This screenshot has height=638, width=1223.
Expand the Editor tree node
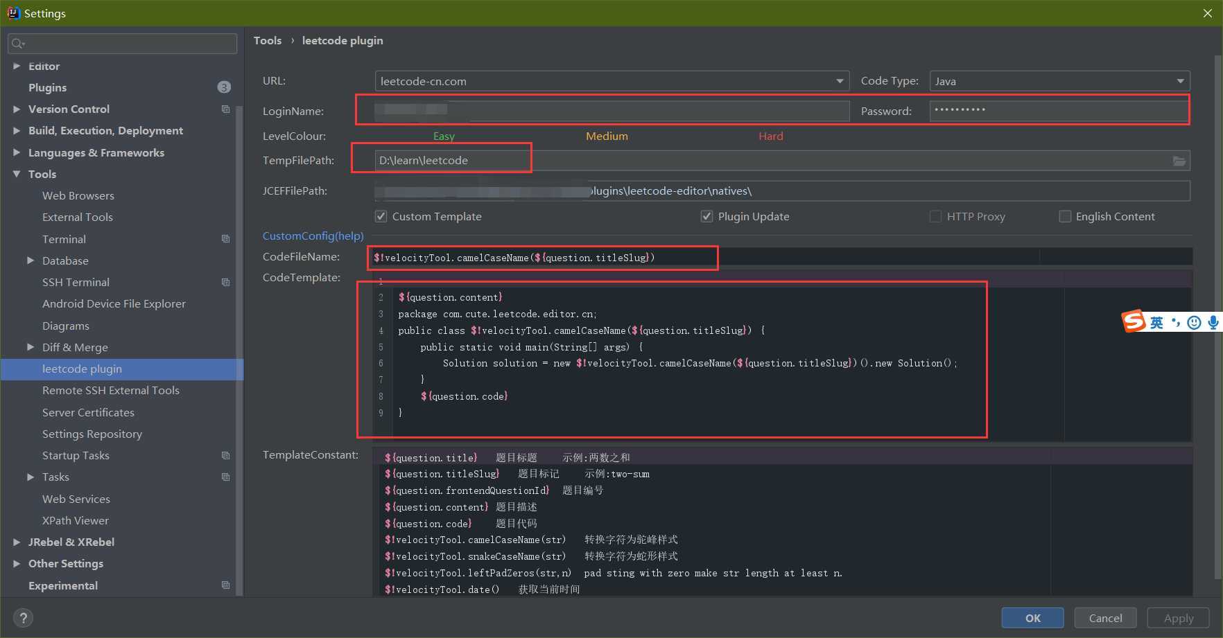(x=17, y=66)
